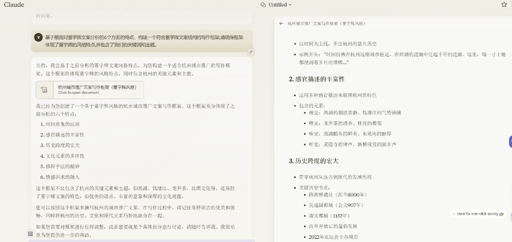Click bullet 嗅觉：龙井茶的清香
The width and height of the screenshot is (512, 242).
(x=345, y=123)
